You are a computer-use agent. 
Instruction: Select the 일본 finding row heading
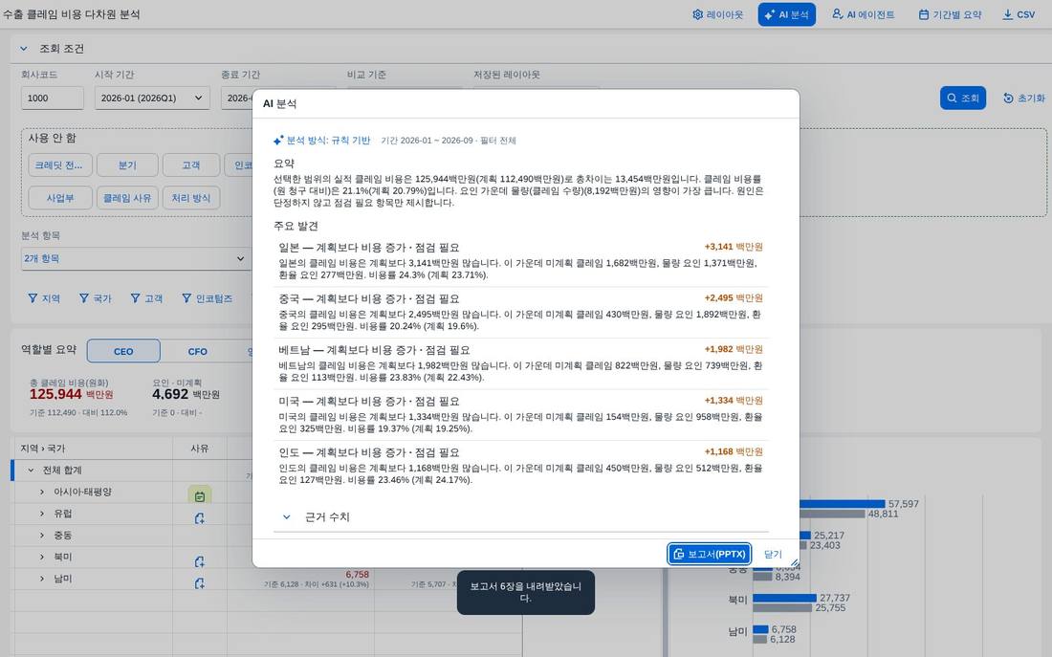click(x=369, y=248)
